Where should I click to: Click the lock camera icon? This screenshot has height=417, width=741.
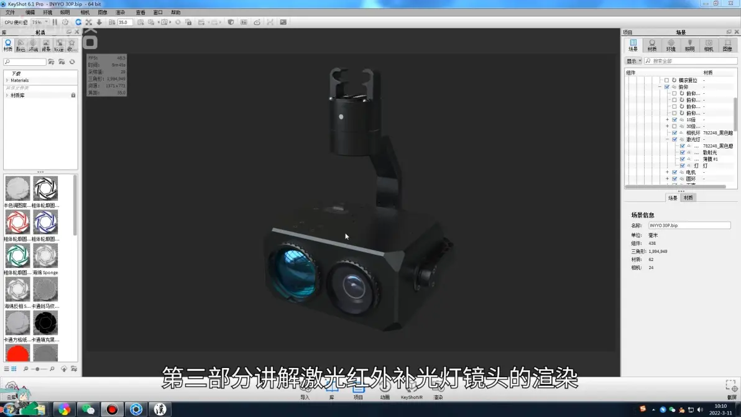[x=188, y=22]
